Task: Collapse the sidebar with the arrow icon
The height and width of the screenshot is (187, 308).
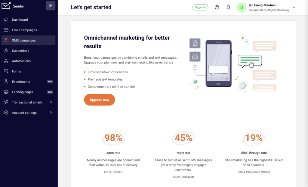Action: click(x=51, y=6)
